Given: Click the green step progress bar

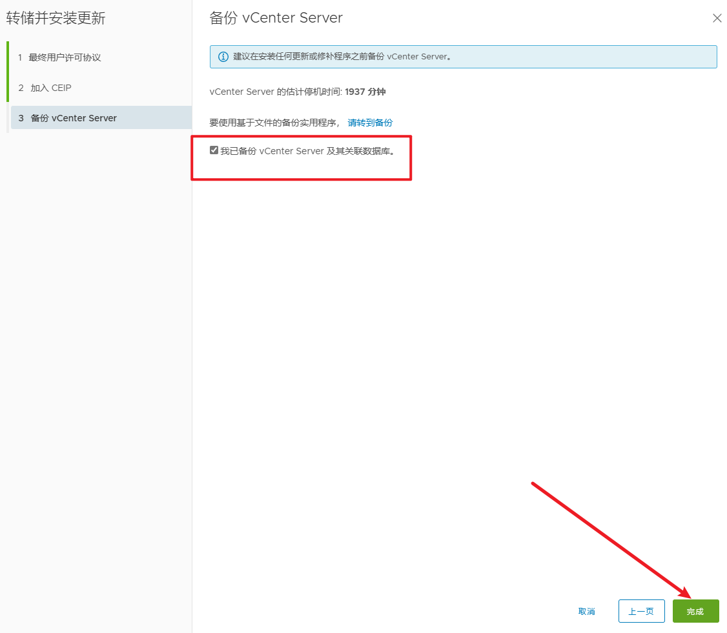Looking at the screenshot, I should click(8, 72).
